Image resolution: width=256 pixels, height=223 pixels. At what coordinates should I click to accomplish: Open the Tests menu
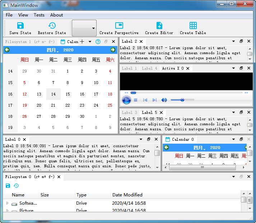(x=39, y=15)
